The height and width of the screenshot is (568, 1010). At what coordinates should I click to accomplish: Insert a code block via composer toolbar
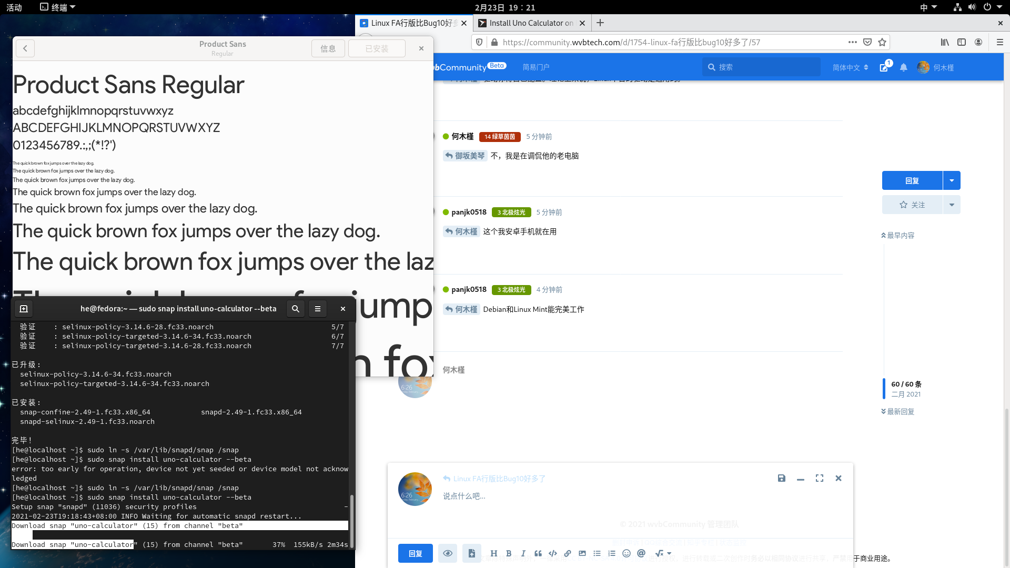[553, 553]
